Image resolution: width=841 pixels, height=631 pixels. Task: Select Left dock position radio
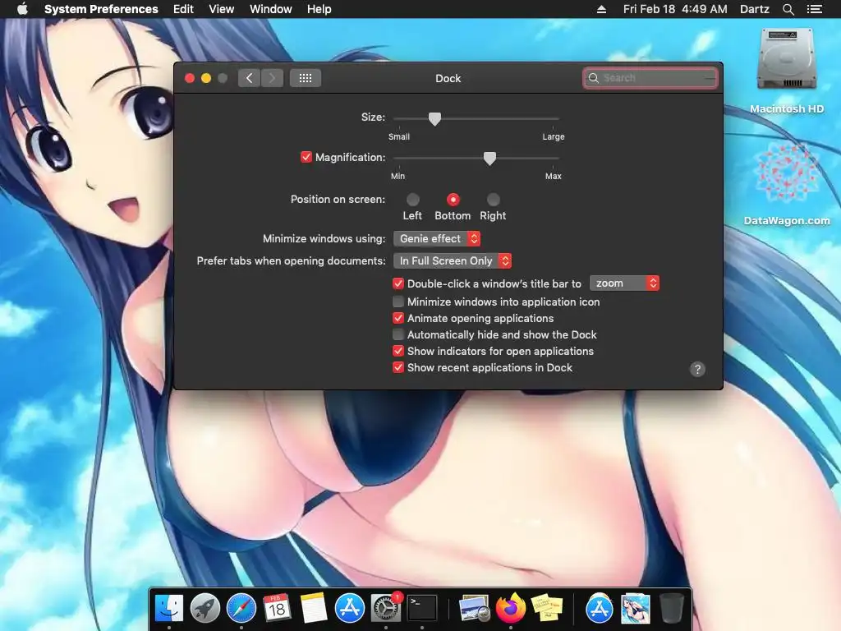click(x=412, y=200)
